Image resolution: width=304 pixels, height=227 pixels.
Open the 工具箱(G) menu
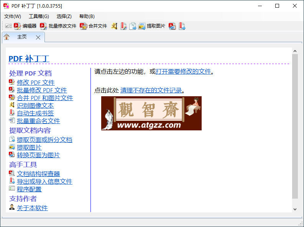coord(39,16)
